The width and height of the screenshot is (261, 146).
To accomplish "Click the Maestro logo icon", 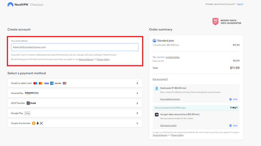I will pyautogui.click(x=35, y=83).
